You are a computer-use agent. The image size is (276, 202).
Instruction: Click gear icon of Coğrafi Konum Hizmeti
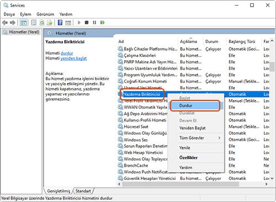pyautogui.click(x=120, y=81)
